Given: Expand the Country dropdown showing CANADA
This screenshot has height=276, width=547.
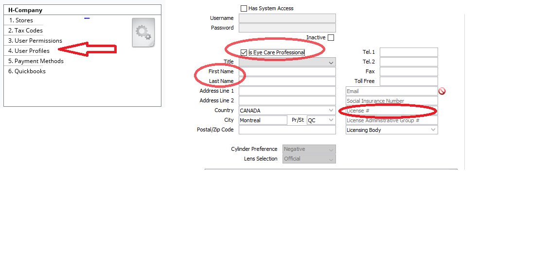Looking at the screenshot, I should click(x=331, y=111).
